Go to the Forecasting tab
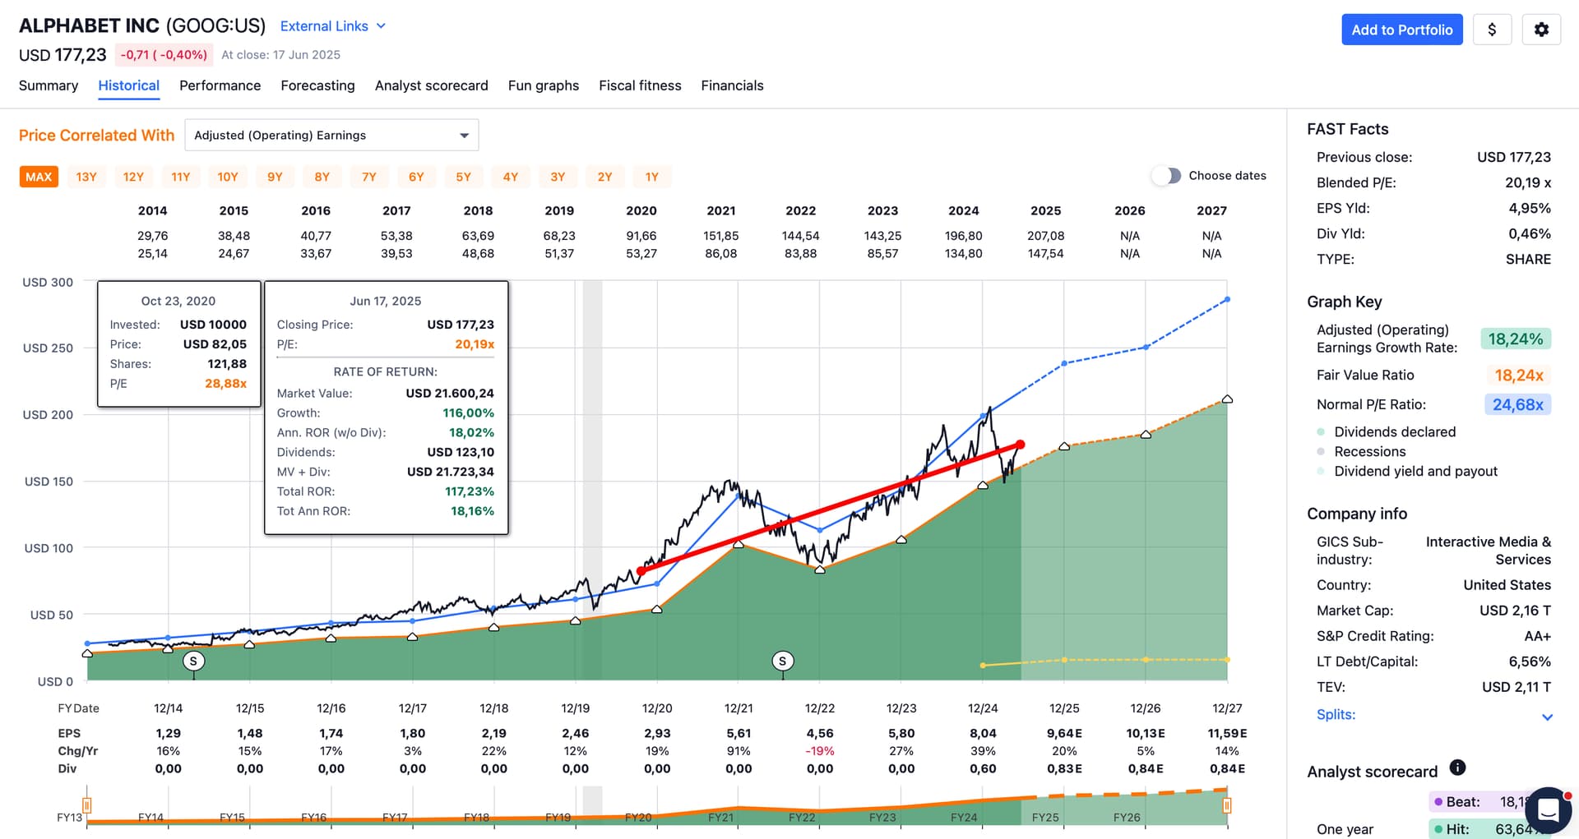Image resolution: width=1579 pixels, height=839 pixels. [x=317, y=85]
